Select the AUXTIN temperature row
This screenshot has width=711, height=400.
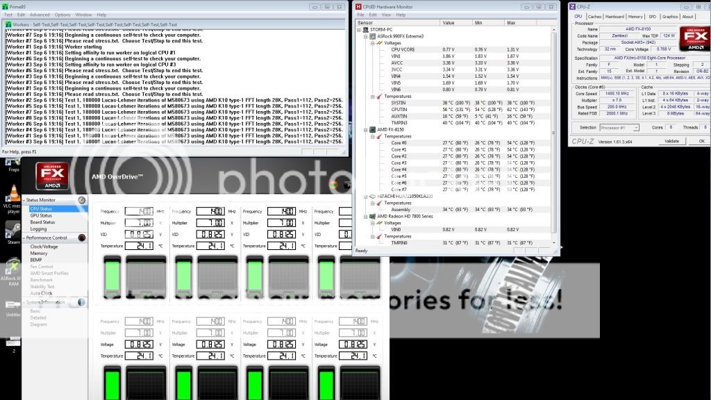click(453, 117)
